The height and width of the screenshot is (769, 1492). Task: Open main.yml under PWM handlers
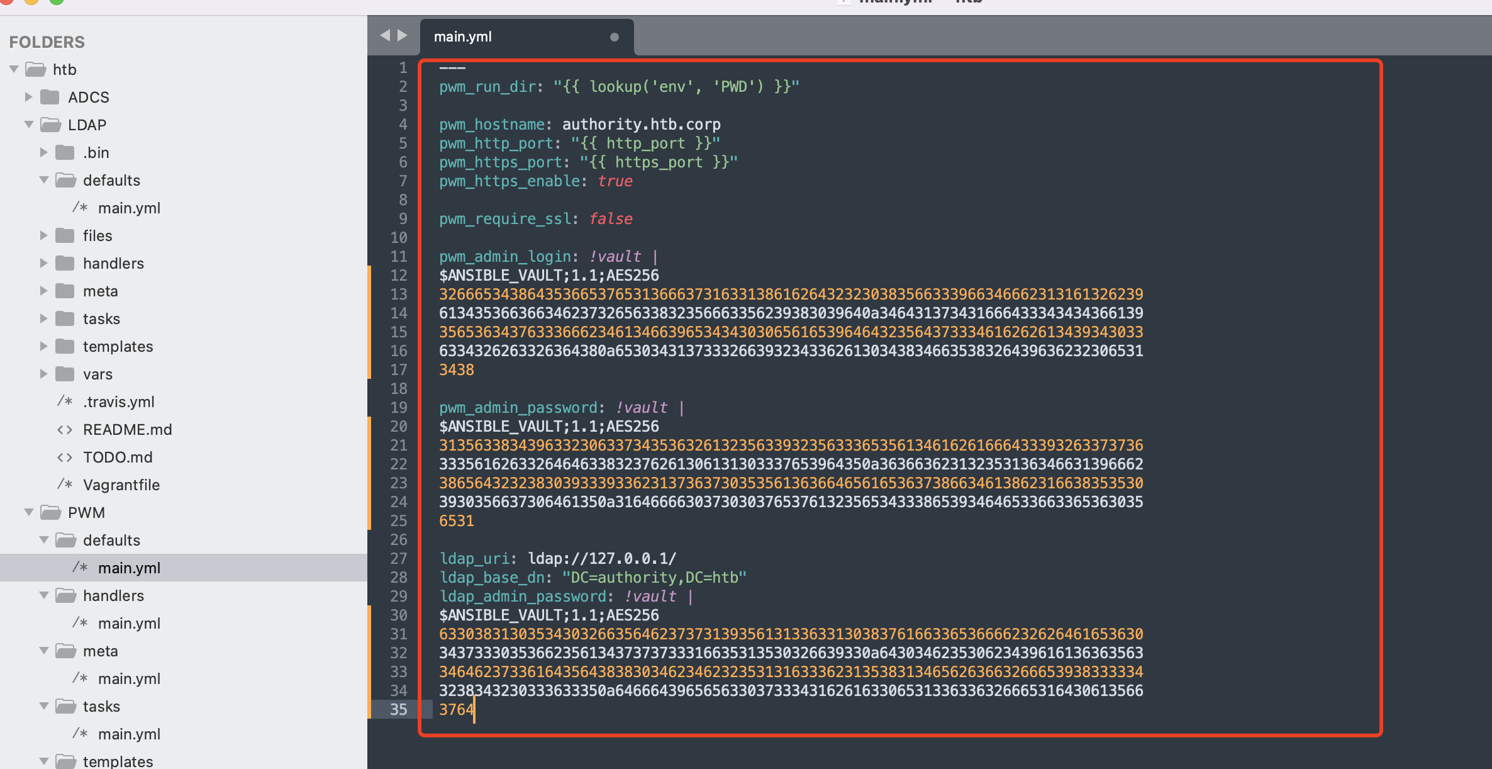129,623
